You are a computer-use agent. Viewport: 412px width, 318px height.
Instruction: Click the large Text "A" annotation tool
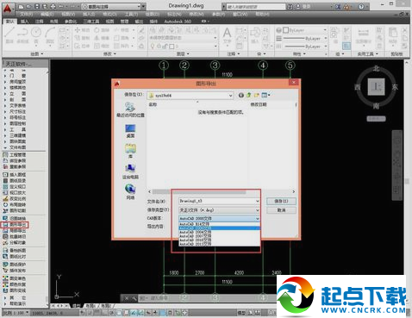[227, 35]
